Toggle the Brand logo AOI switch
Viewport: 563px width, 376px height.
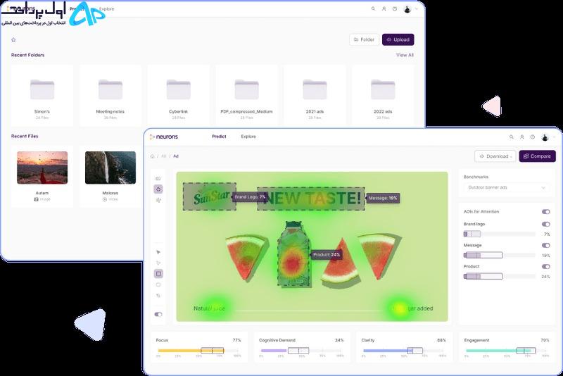tap(546, 224)
